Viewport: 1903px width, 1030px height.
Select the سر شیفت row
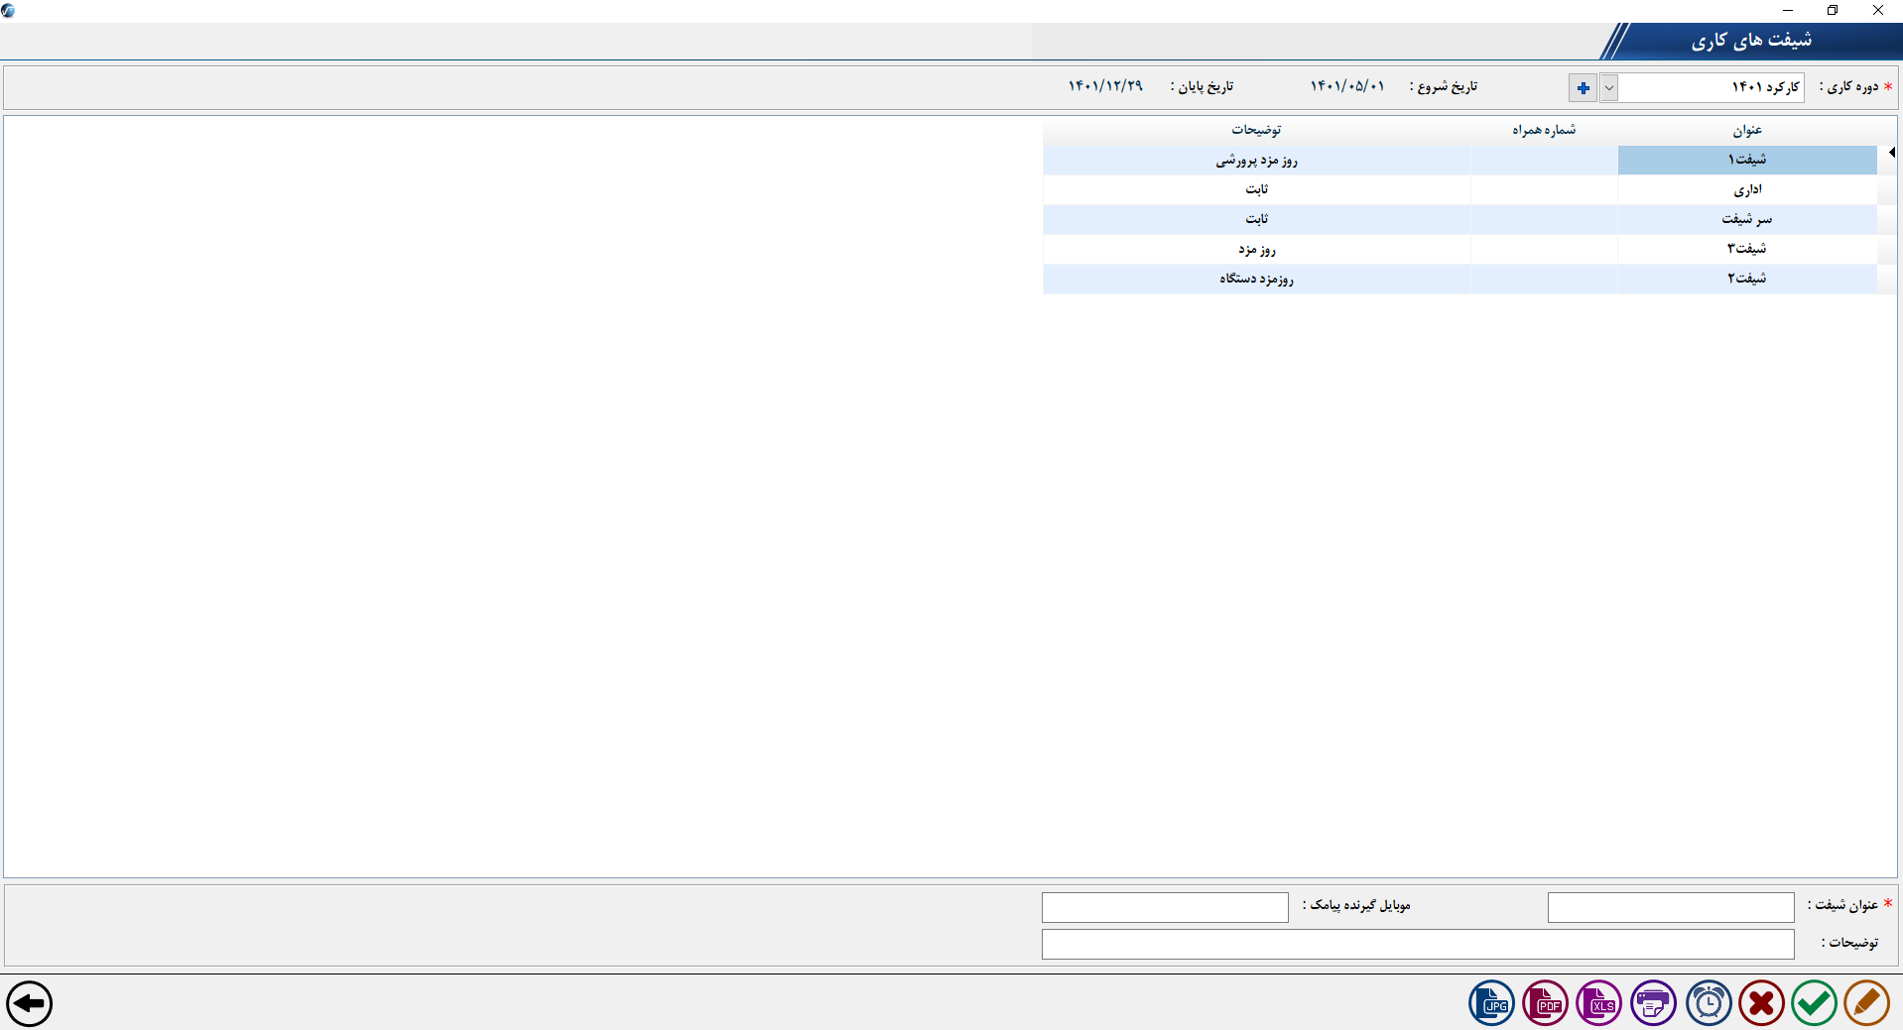(x=1746, y=219)
